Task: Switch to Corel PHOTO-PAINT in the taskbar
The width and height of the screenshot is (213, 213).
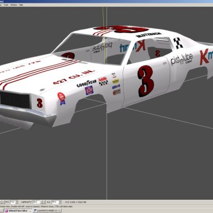Action: click(47, 211)
